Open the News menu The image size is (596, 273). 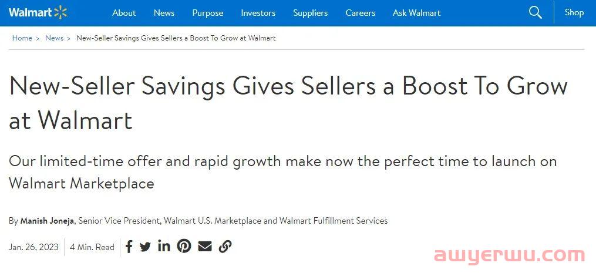click(164, 13)
